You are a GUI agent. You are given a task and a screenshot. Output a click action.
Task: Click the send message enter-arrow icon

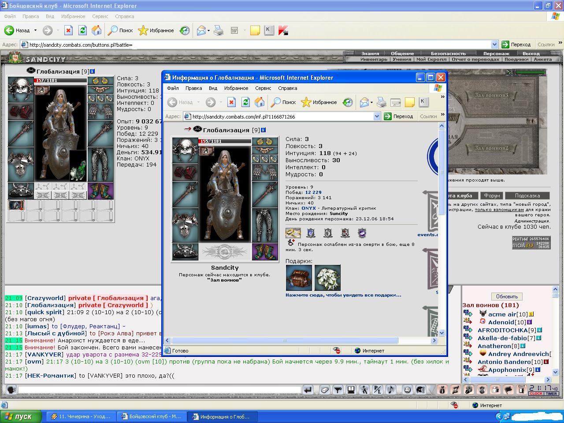point(308,390)
